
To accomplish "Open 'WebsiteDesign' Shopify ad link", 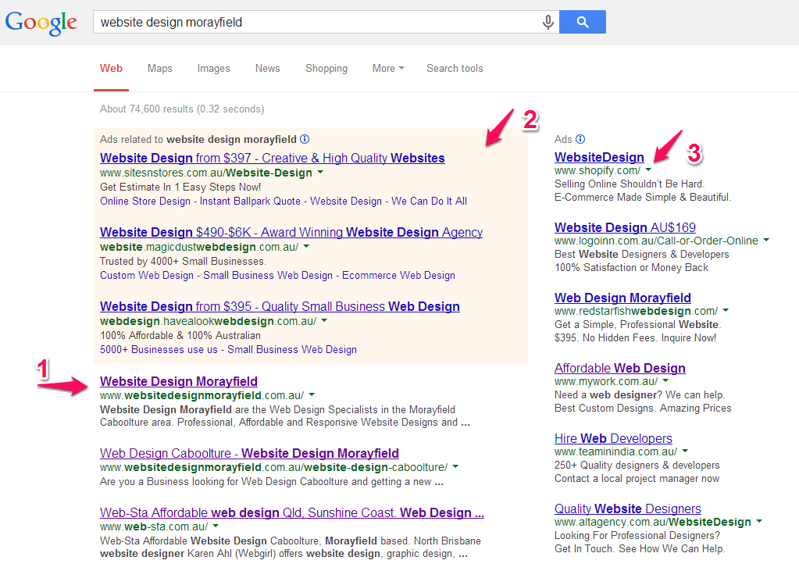I will [599, 157].
